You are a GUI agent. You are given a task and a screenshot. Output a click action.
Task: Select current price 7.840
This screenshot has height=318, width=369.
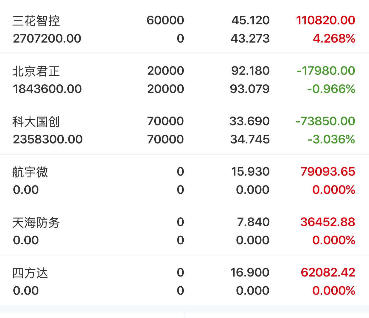[253, 222]
